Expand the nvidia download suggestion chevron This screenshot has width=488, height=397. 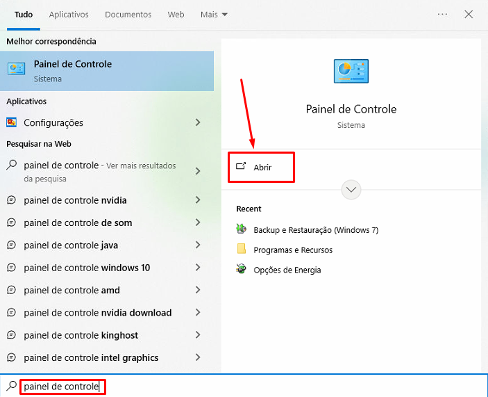click(198, 312)
